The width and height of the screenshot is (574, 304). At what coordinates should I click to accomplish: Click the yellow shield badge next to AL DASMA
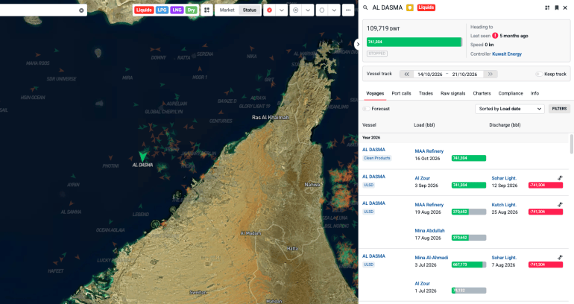click(x=410, y=7)
